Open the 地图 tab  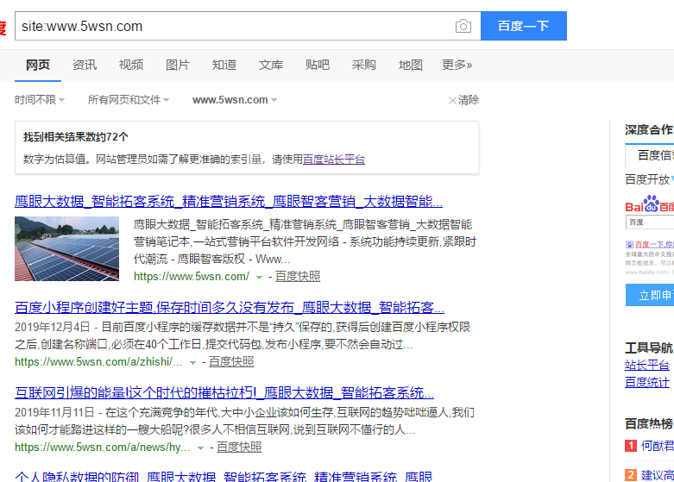[x=411, y=65]
